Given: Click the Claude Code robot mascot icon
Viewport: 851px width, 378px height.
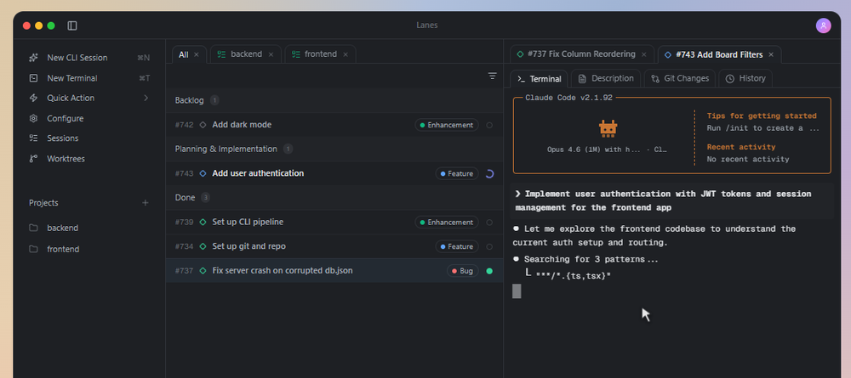Looking at the screenshot, I should coord(608,128).
